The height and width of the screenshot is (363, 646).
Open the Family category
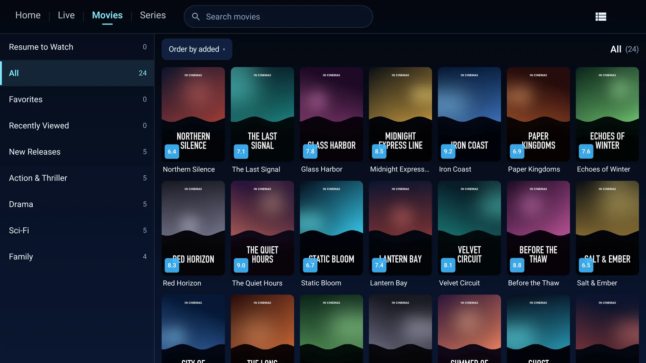(77, 257)
